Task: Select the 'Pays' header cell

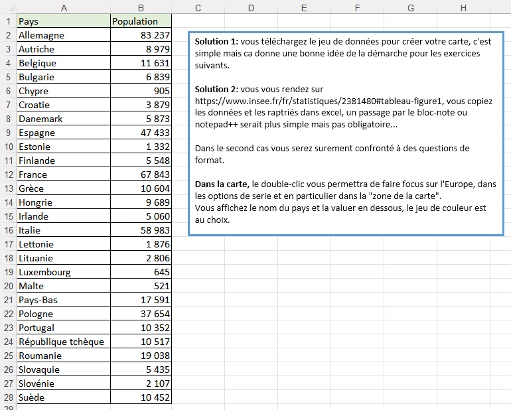Action: click(x=63, y=21)
